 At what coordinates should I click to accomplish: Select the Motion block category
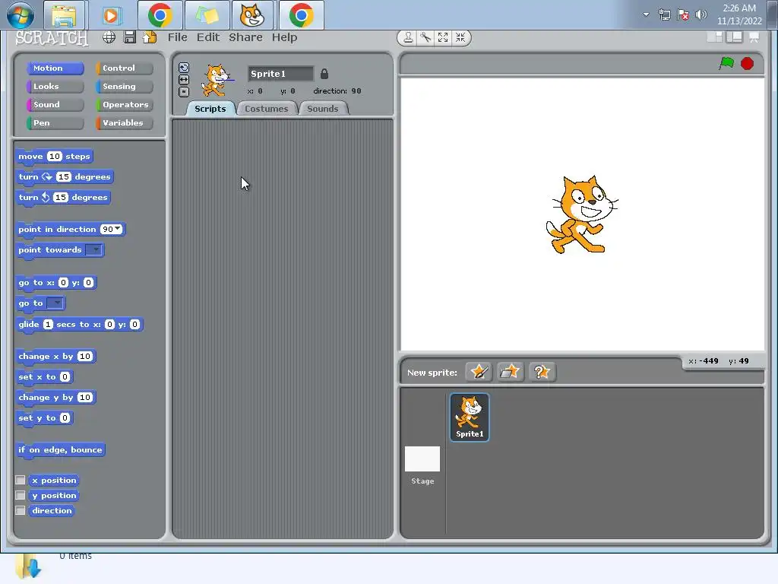coord(55,68)
